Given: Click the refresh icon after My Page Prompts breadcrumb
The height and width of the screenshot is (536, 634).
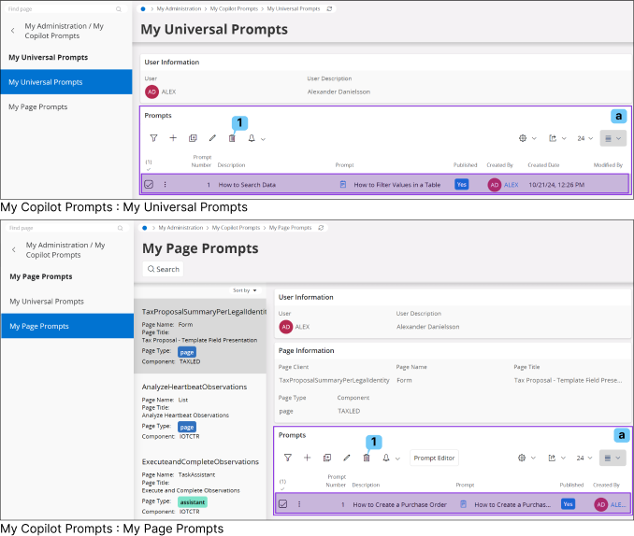Looking at the screenshot, I should (322, 227).
